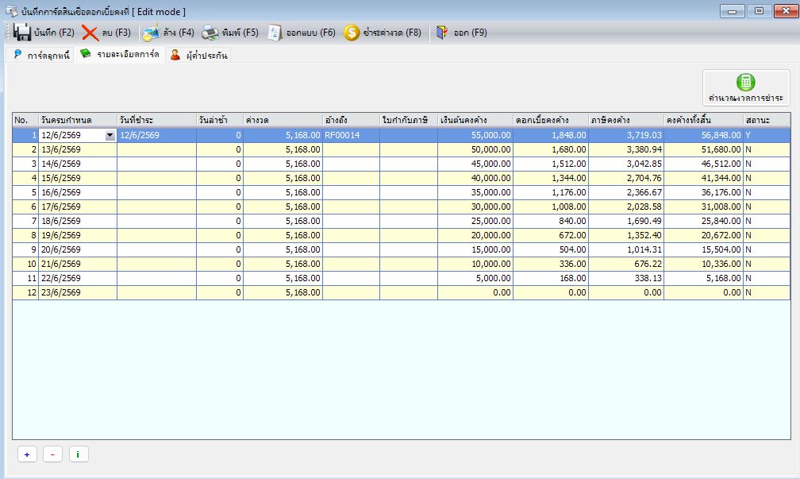Click the exit door icon (F9)
800x479 pixels.
click(442, 33)
